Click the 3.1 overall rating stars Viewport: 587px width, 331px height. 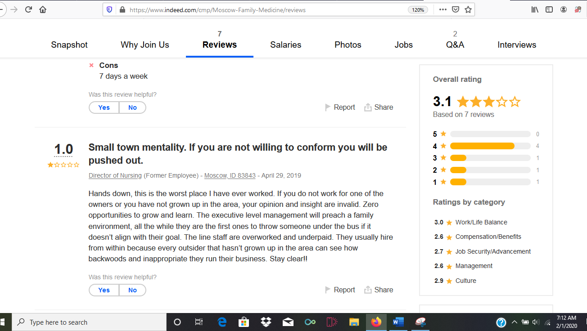[488, 102]
